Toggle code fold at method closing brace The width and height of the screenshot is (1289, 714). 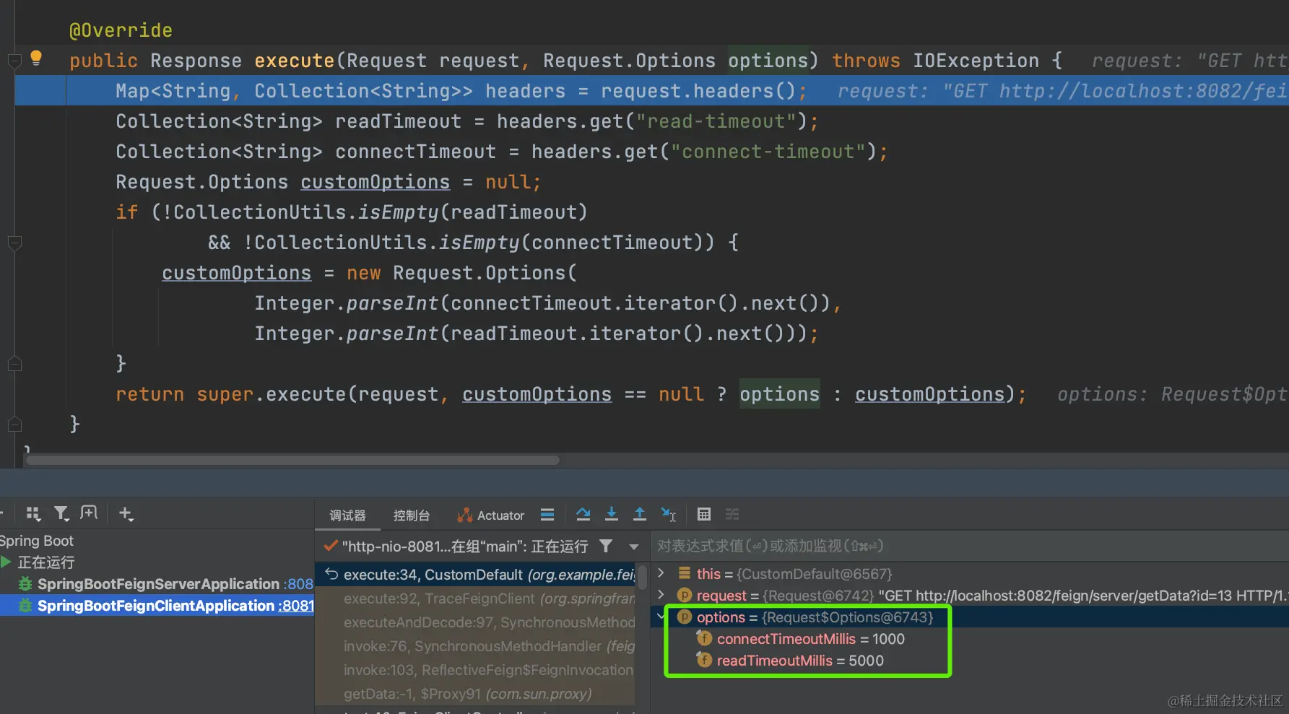pos(14,424)
